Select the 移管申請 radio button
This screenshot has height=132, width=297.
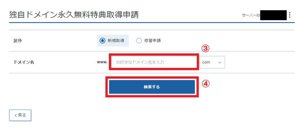(139, 41)
